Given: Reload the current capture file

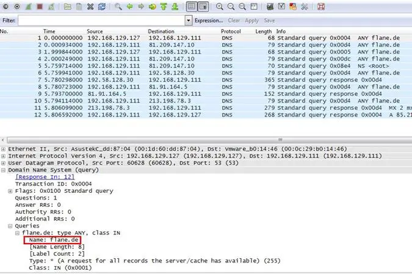Looking at the screenshot, I should click(101, 7).
